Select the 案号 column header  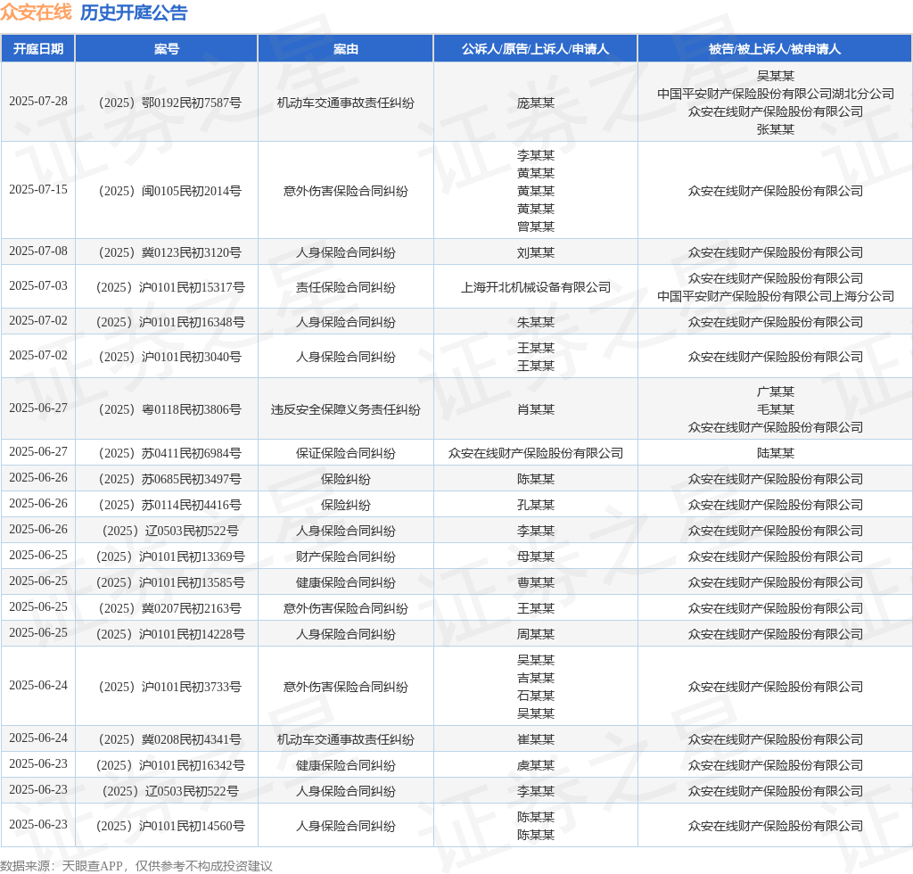167,49
